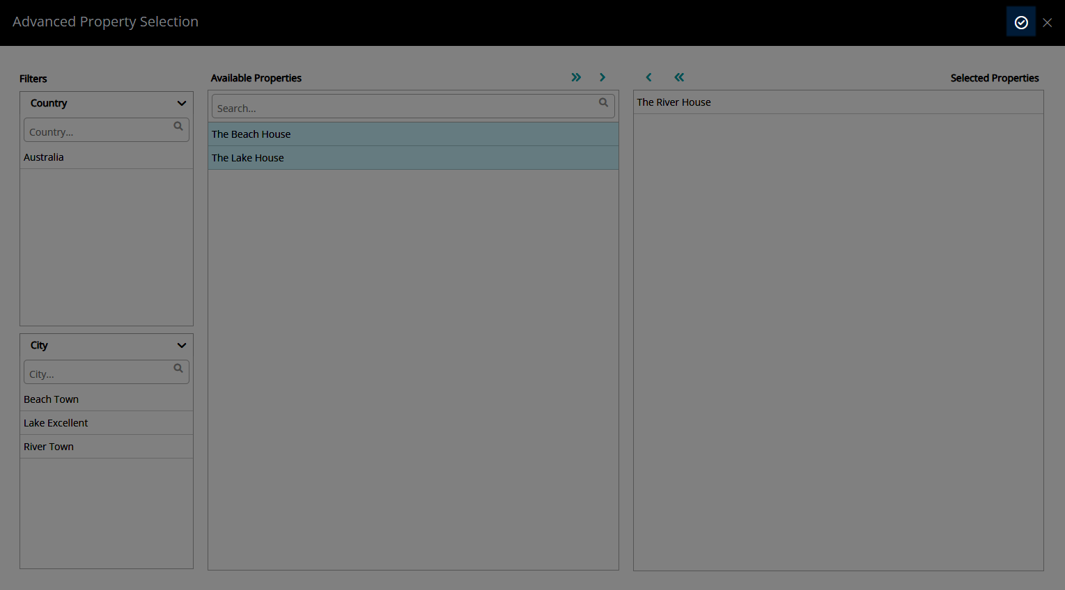Screen dimensions: 1065x590
Task: Select The Lake House property
Action: click(413, 158)
